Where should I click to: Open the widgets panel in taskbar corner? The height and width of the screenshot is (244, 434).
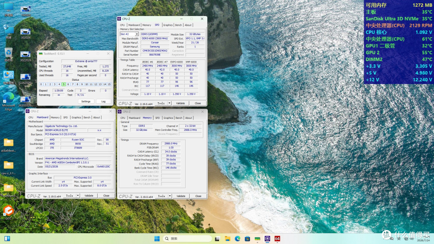pos(7,238)
